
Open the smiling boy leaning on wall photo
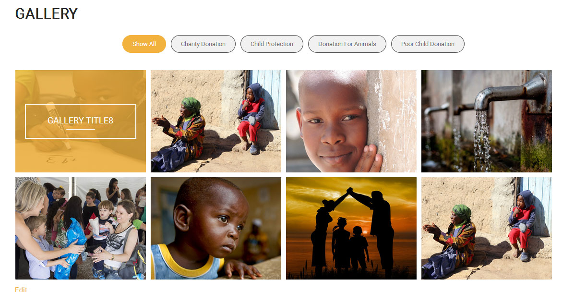click(x=351, y=121)
